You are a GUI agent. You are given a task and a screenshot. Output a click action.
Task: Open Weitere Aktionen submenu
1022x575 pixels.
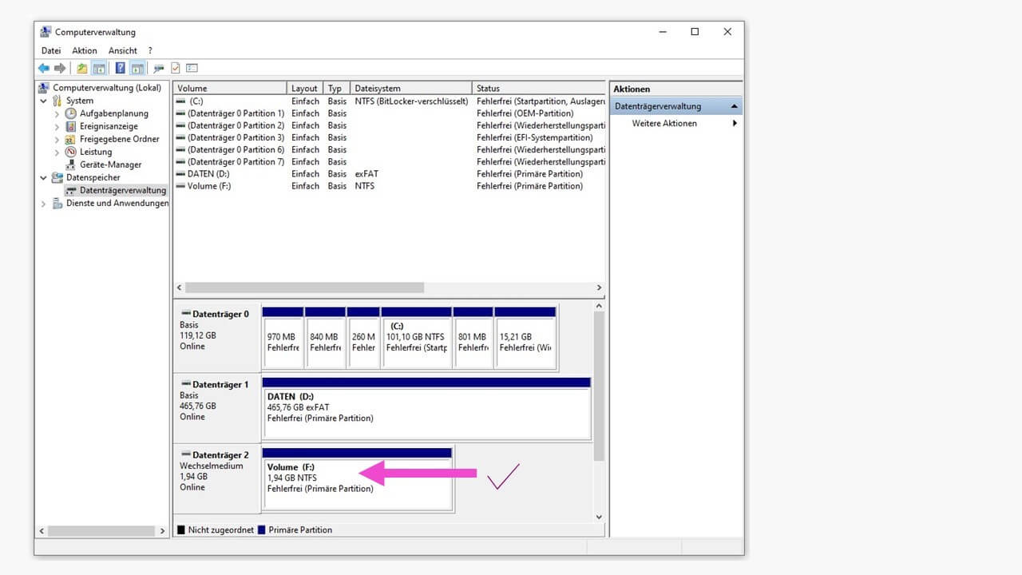point(664,124)
